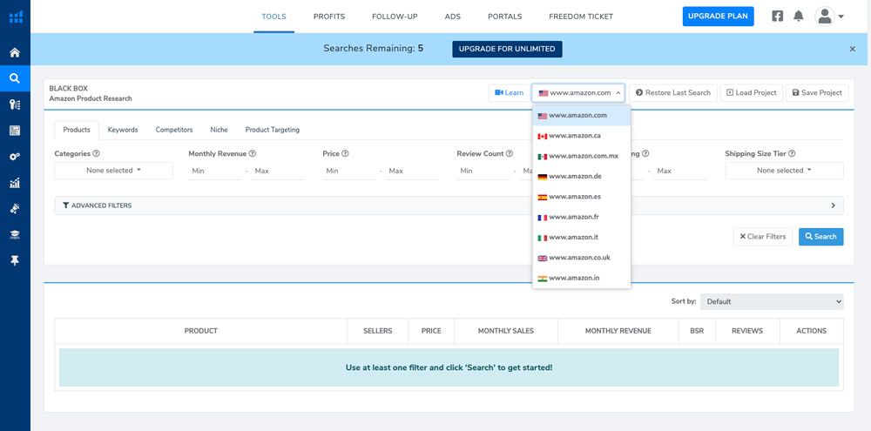
Task: Click the Price help question icon
Action: [345, 154]
